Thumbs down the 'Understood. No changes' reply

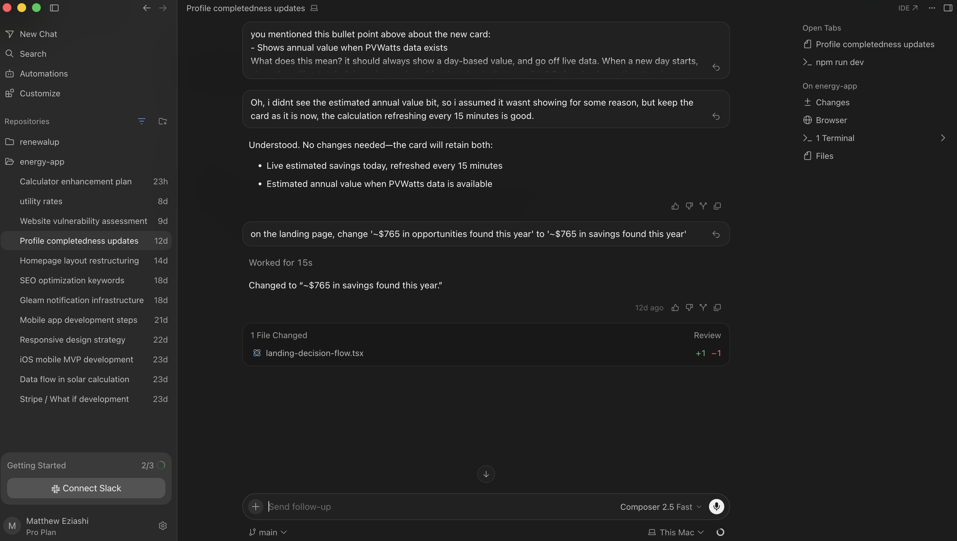click(x=689, y=206)
